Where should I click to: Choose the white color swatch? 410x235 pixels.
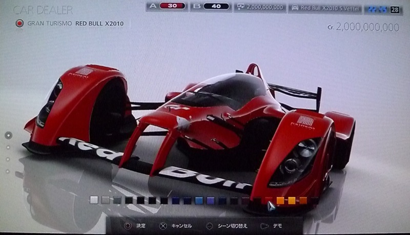(93, 200)
